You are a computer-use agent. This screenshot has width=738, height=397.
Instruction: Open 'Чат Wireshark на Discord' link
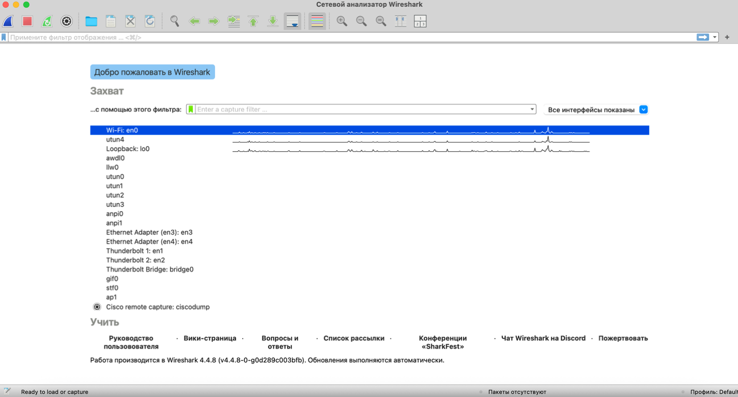click(x=543, y=338)
